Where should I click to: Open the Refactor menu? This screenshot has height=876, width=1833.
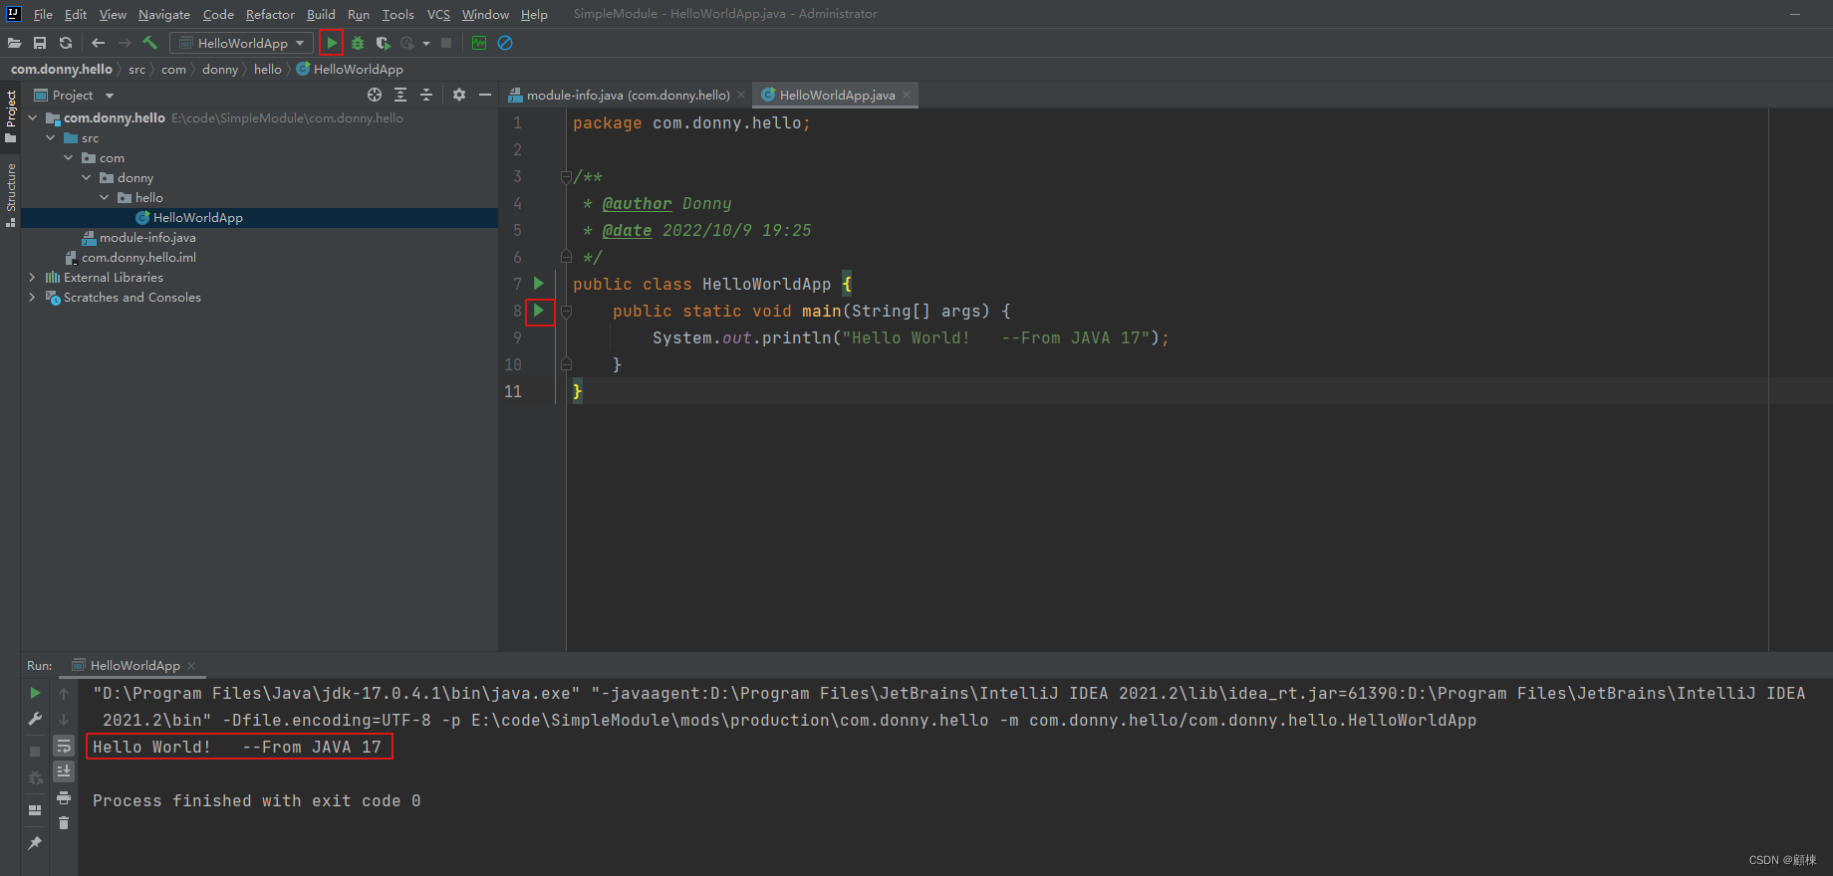[270, 14]
